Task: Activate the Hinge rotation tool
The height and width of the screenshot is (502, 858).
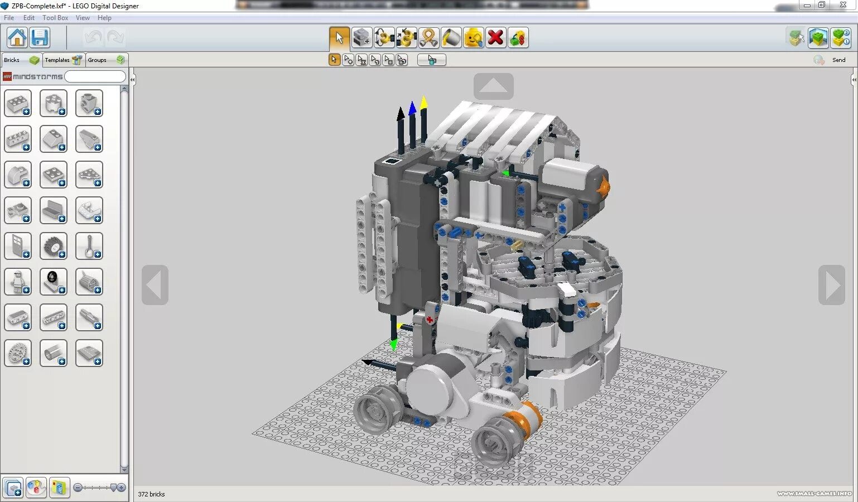Action: [384, 38]
